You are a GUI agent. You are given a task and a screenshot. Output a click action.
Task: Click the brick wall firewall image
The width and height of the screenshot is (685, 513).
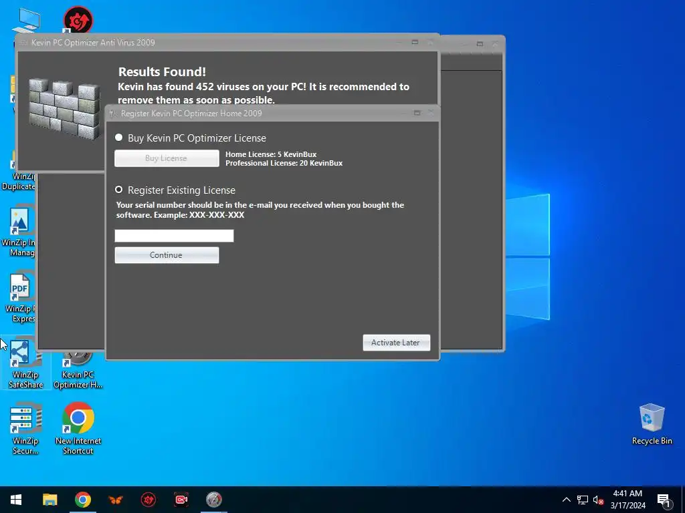(65, 109)
